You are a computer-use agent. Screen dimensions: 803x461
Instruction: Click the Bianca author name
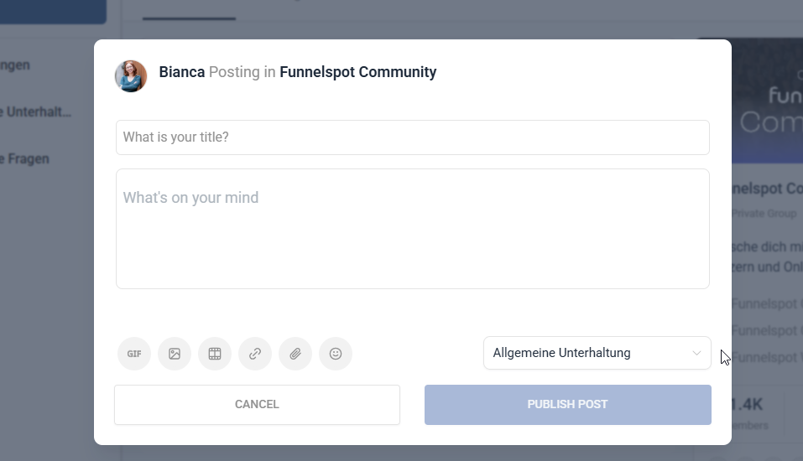pyautogui.click(x=182, y=72)
